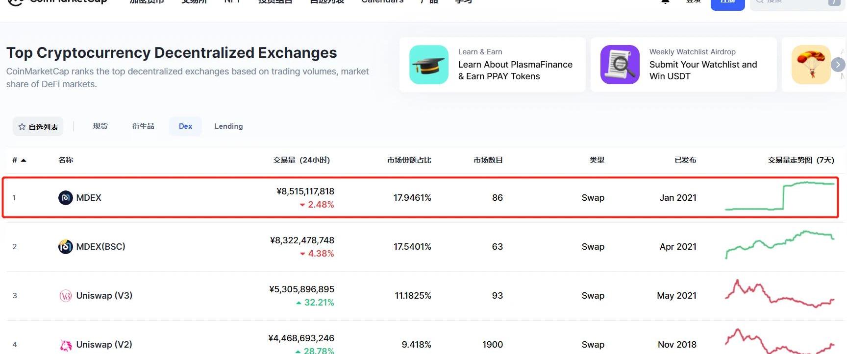Click the MDEX logo icon

[x=66, y=198]
